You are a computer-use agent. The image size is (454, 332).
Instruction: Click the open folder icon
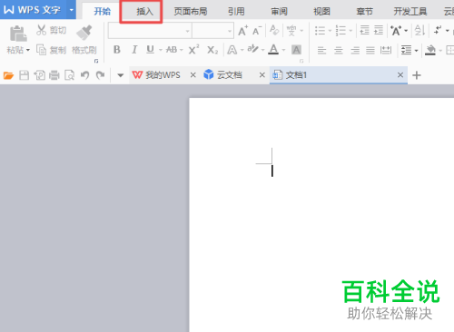[x=8, y=75]
